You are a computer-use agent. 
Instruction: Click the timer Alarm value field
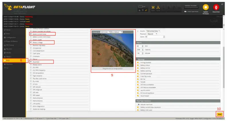(155, 37)
